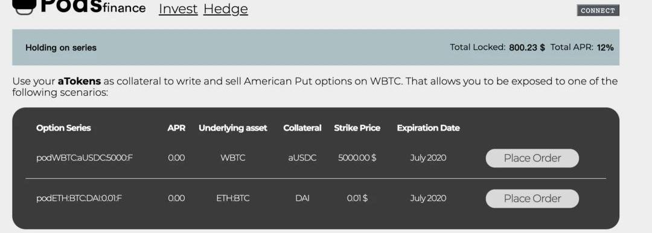Select the podETH:BTC:DAI:0.01:F series name
This screenshot has width=652, height=233.
pyautogui.click(x=79, y=198)
